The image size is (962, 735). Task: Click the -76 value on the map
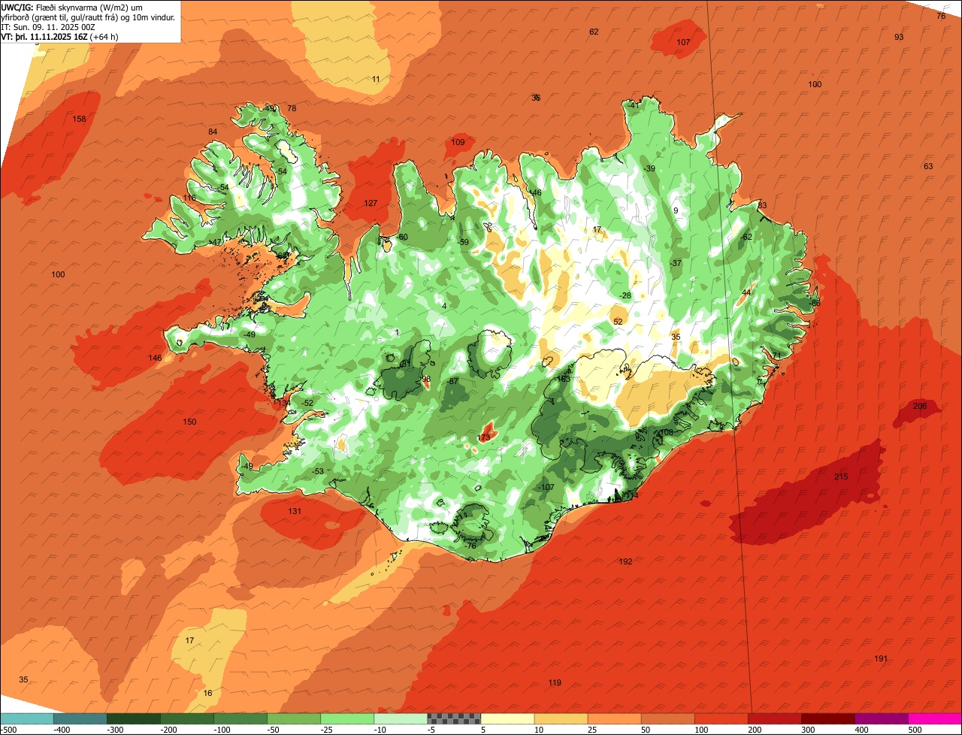pyautogui.click(x=470, y=546)
